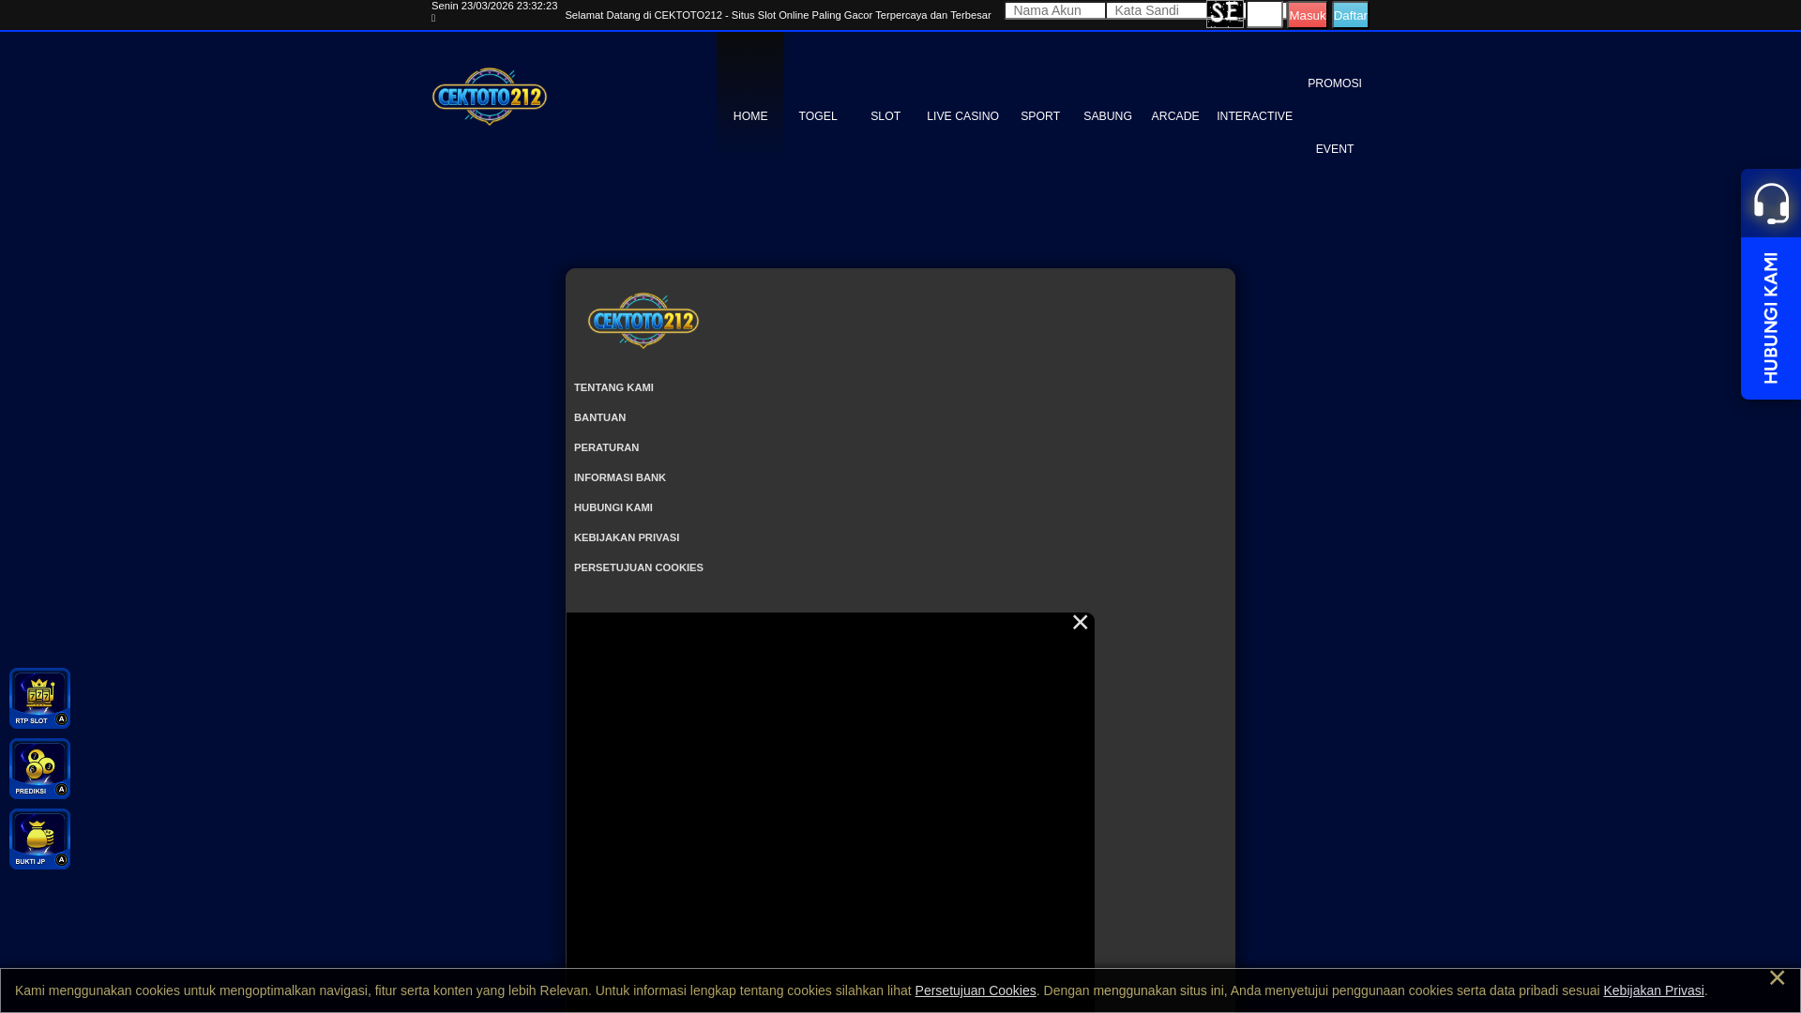
Task: Open the SPORT menu
Action: [1040, 116]
